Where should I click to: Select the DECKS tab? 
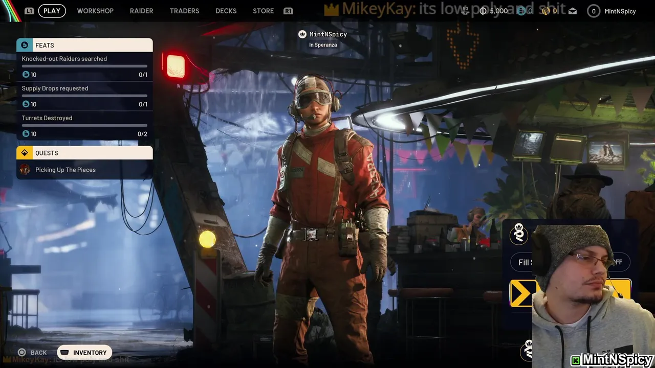(226, 11)
